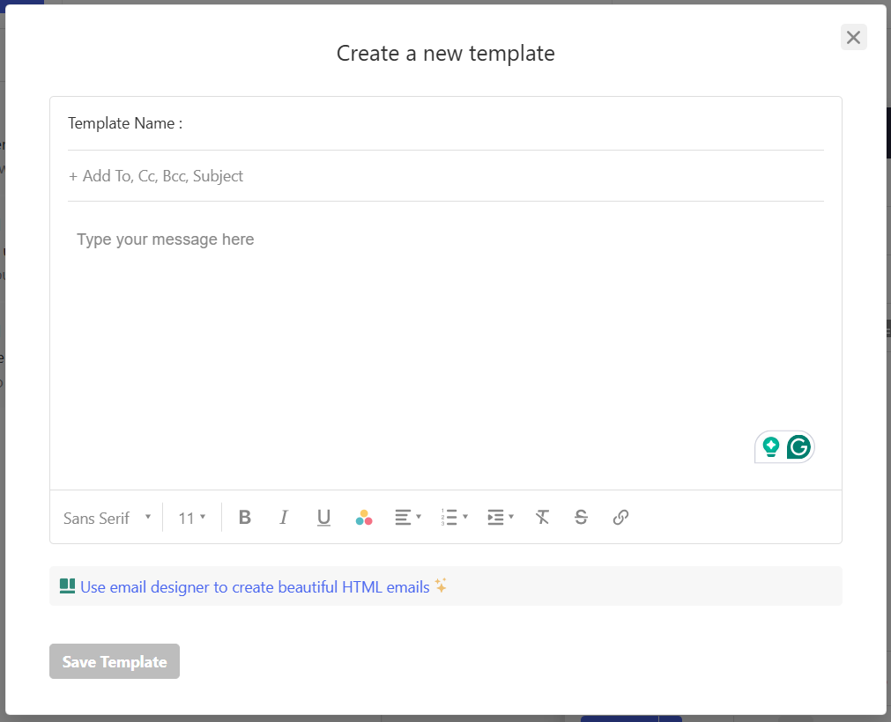Open the text color picker
Screen dimensions: 891x722
tap(364, 517)
